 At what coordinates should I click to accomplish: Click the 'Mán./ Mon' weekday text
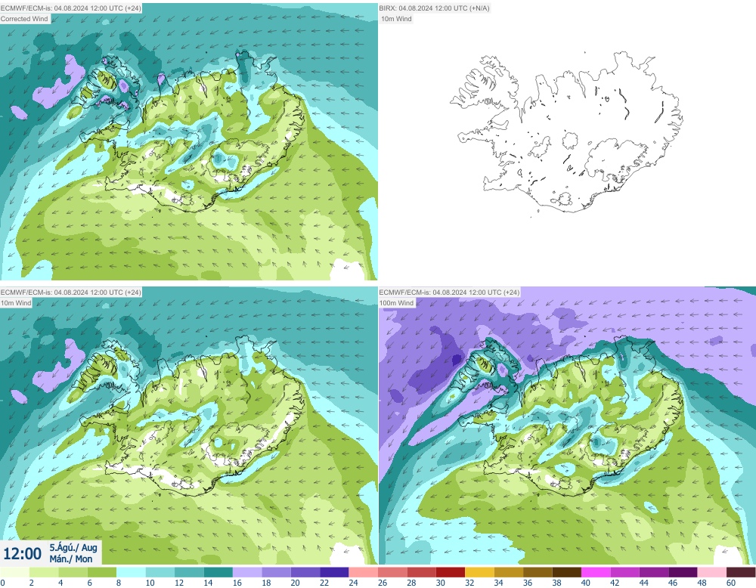point(71,559)
